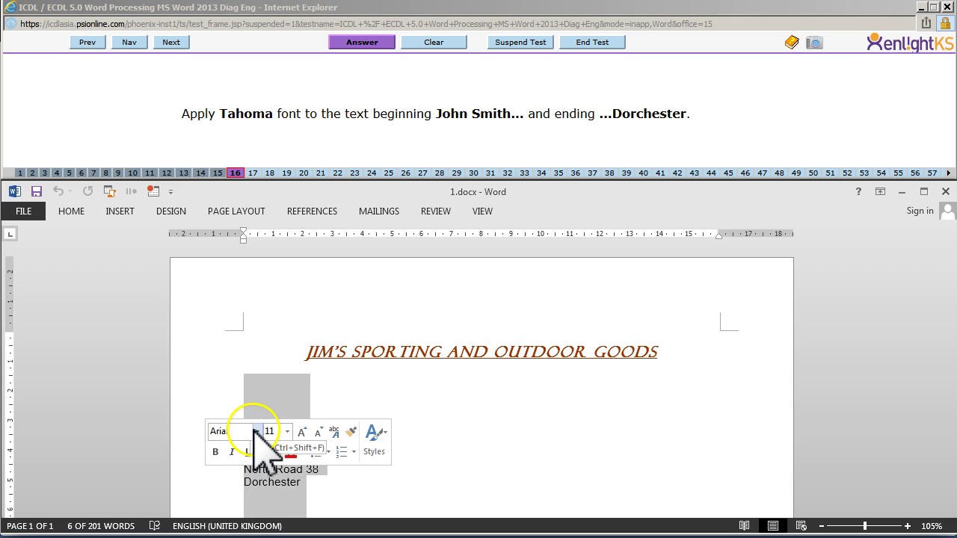Select question number 16 marker
The height and width of the screenshot is (538, 957).
pyautogui.click(x=235, y=173)
